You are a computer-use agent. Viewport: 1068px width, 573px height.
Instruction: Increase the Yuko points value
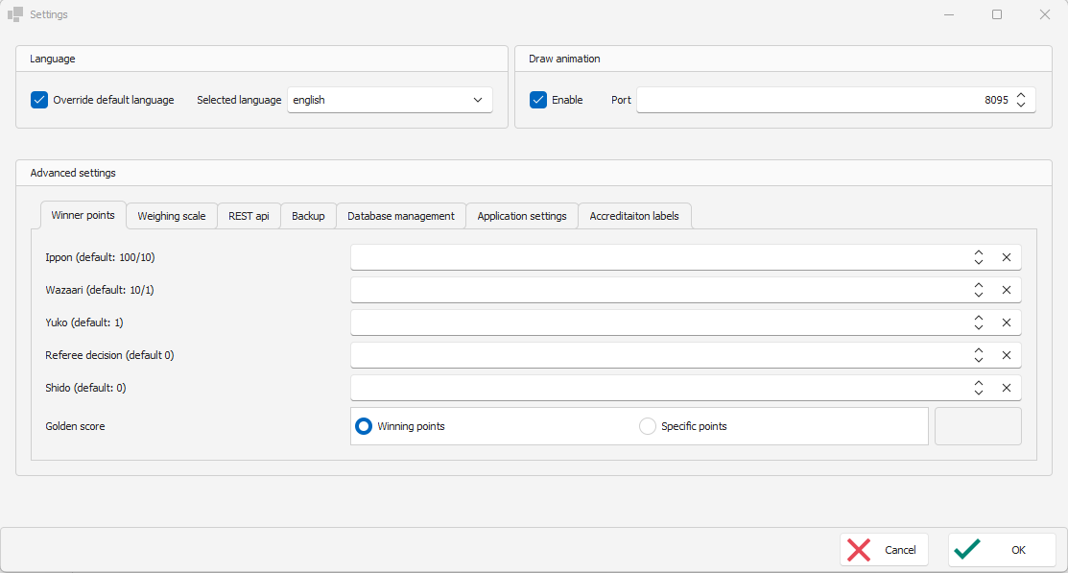coord(979,319)
